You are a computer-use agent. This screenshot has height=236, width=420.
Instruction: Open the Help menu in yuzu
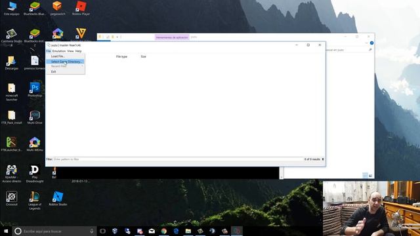click(79, 51)
